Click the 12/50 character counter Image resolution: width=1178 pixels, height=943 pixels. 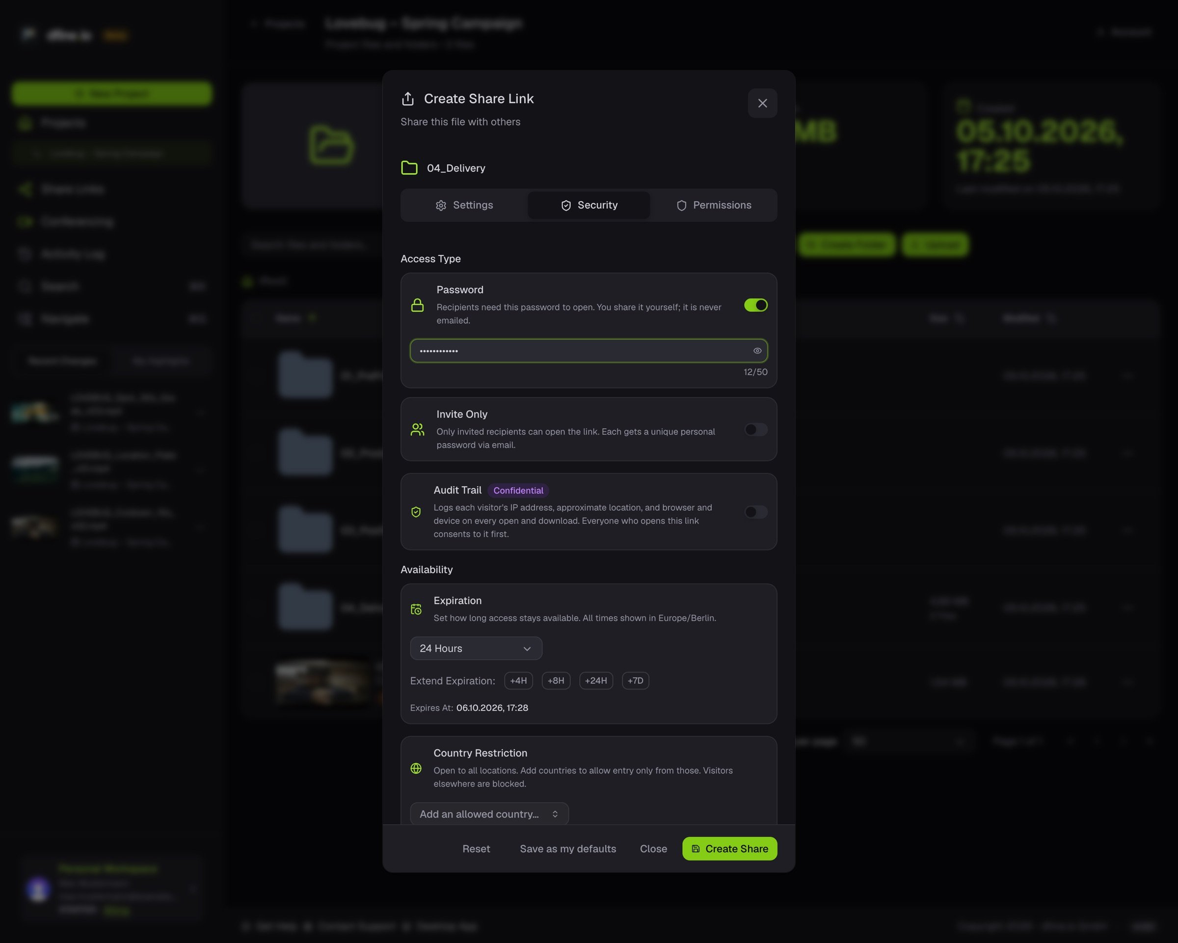tap(755, 372)
